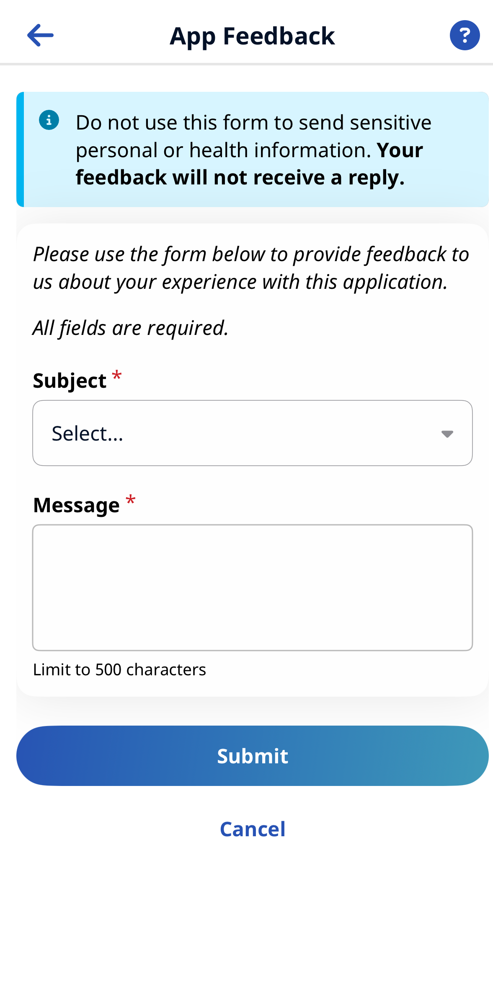Open the Subject "Select..." combo box
The width and height of the screenshot is (493, 1001).
click(252, 433)
